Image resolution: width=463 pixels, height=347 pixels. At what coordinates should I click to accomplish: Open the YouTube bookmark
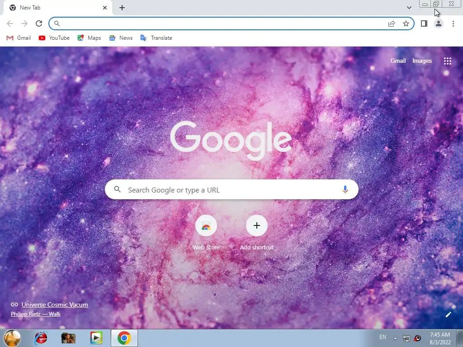54,38
